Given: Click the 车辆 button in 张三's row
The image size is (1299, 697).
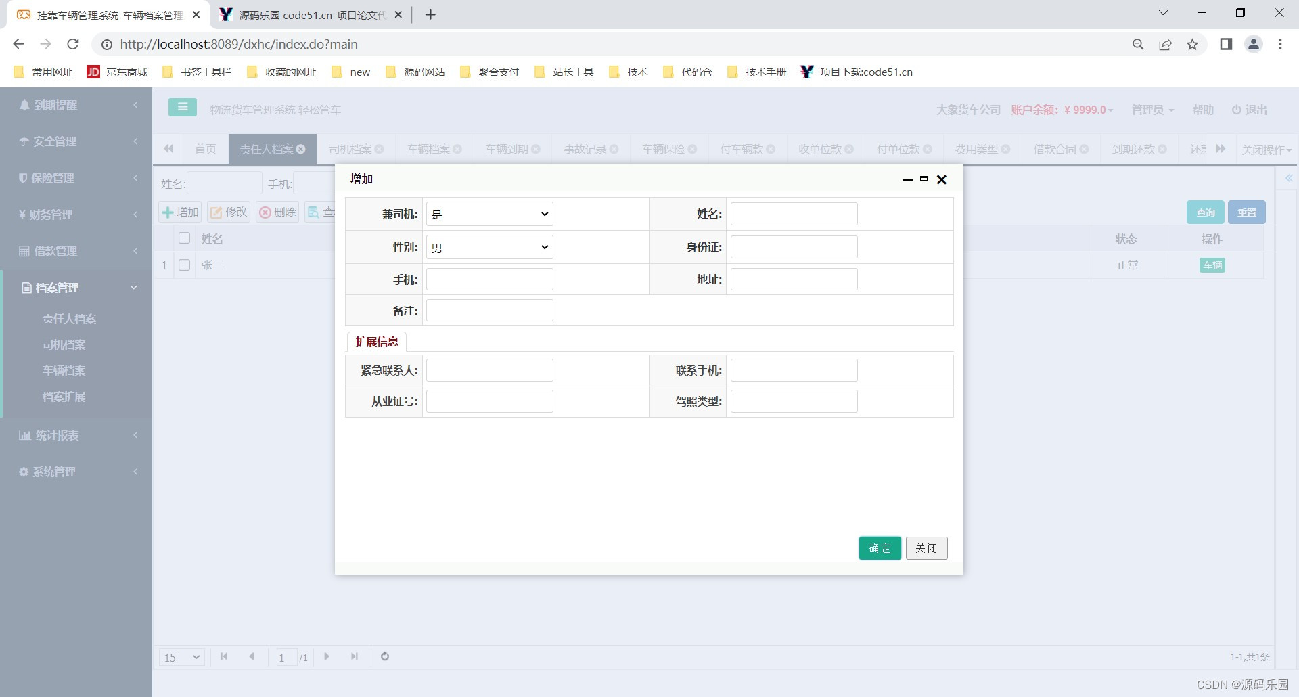Looking at the screenshot, I should pos(1211,265).
